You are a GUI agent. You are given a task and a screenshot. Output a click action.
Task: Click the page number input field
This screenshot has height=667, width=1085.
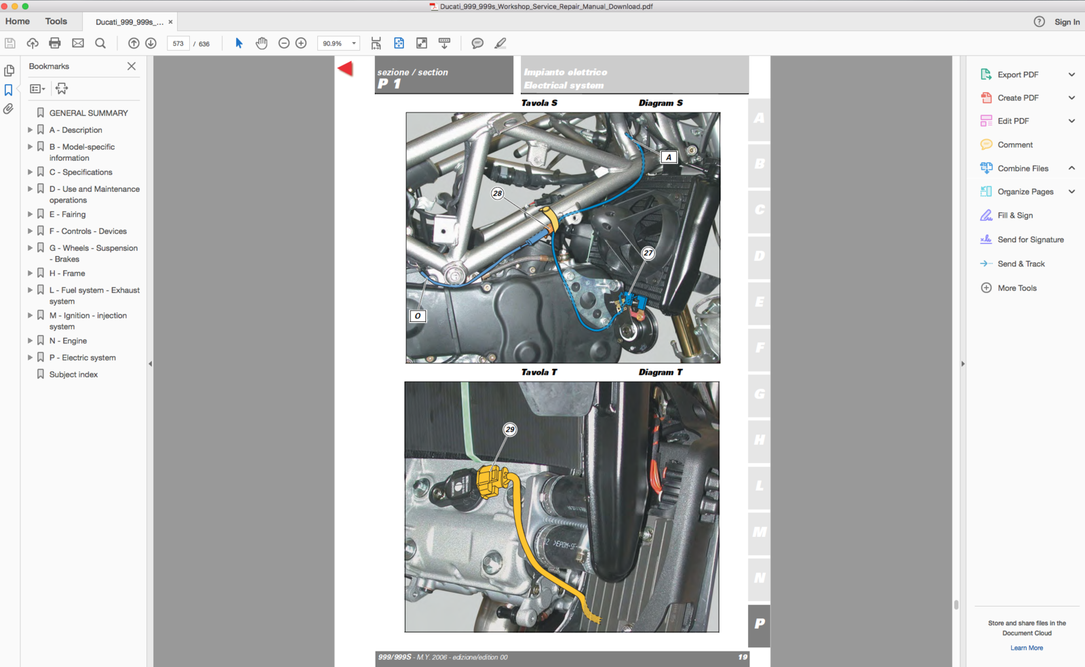click(x=178, y=43)
